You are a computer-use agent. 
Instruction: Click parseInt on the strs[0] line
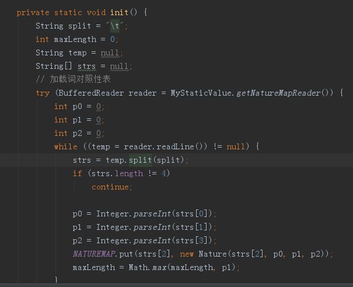152,214
